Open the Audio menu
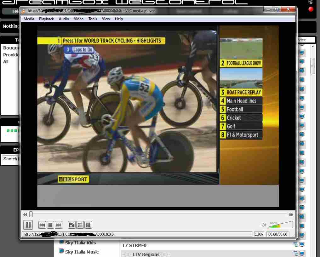 64,19
